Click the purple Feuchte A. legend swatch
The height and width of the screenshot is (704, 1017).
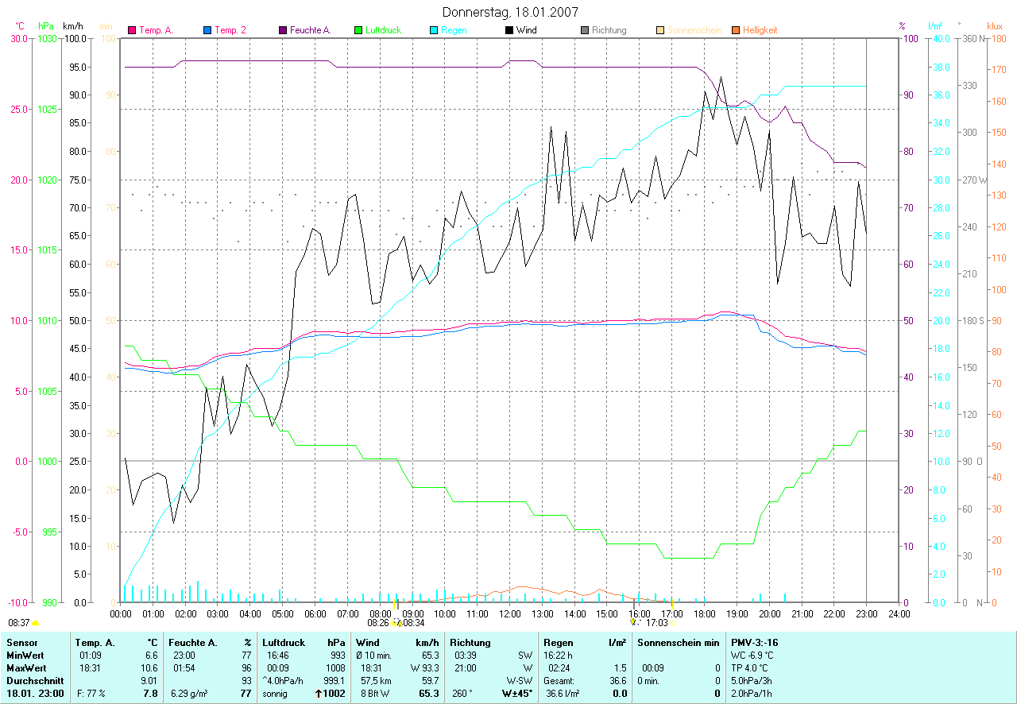coord(284,30)
